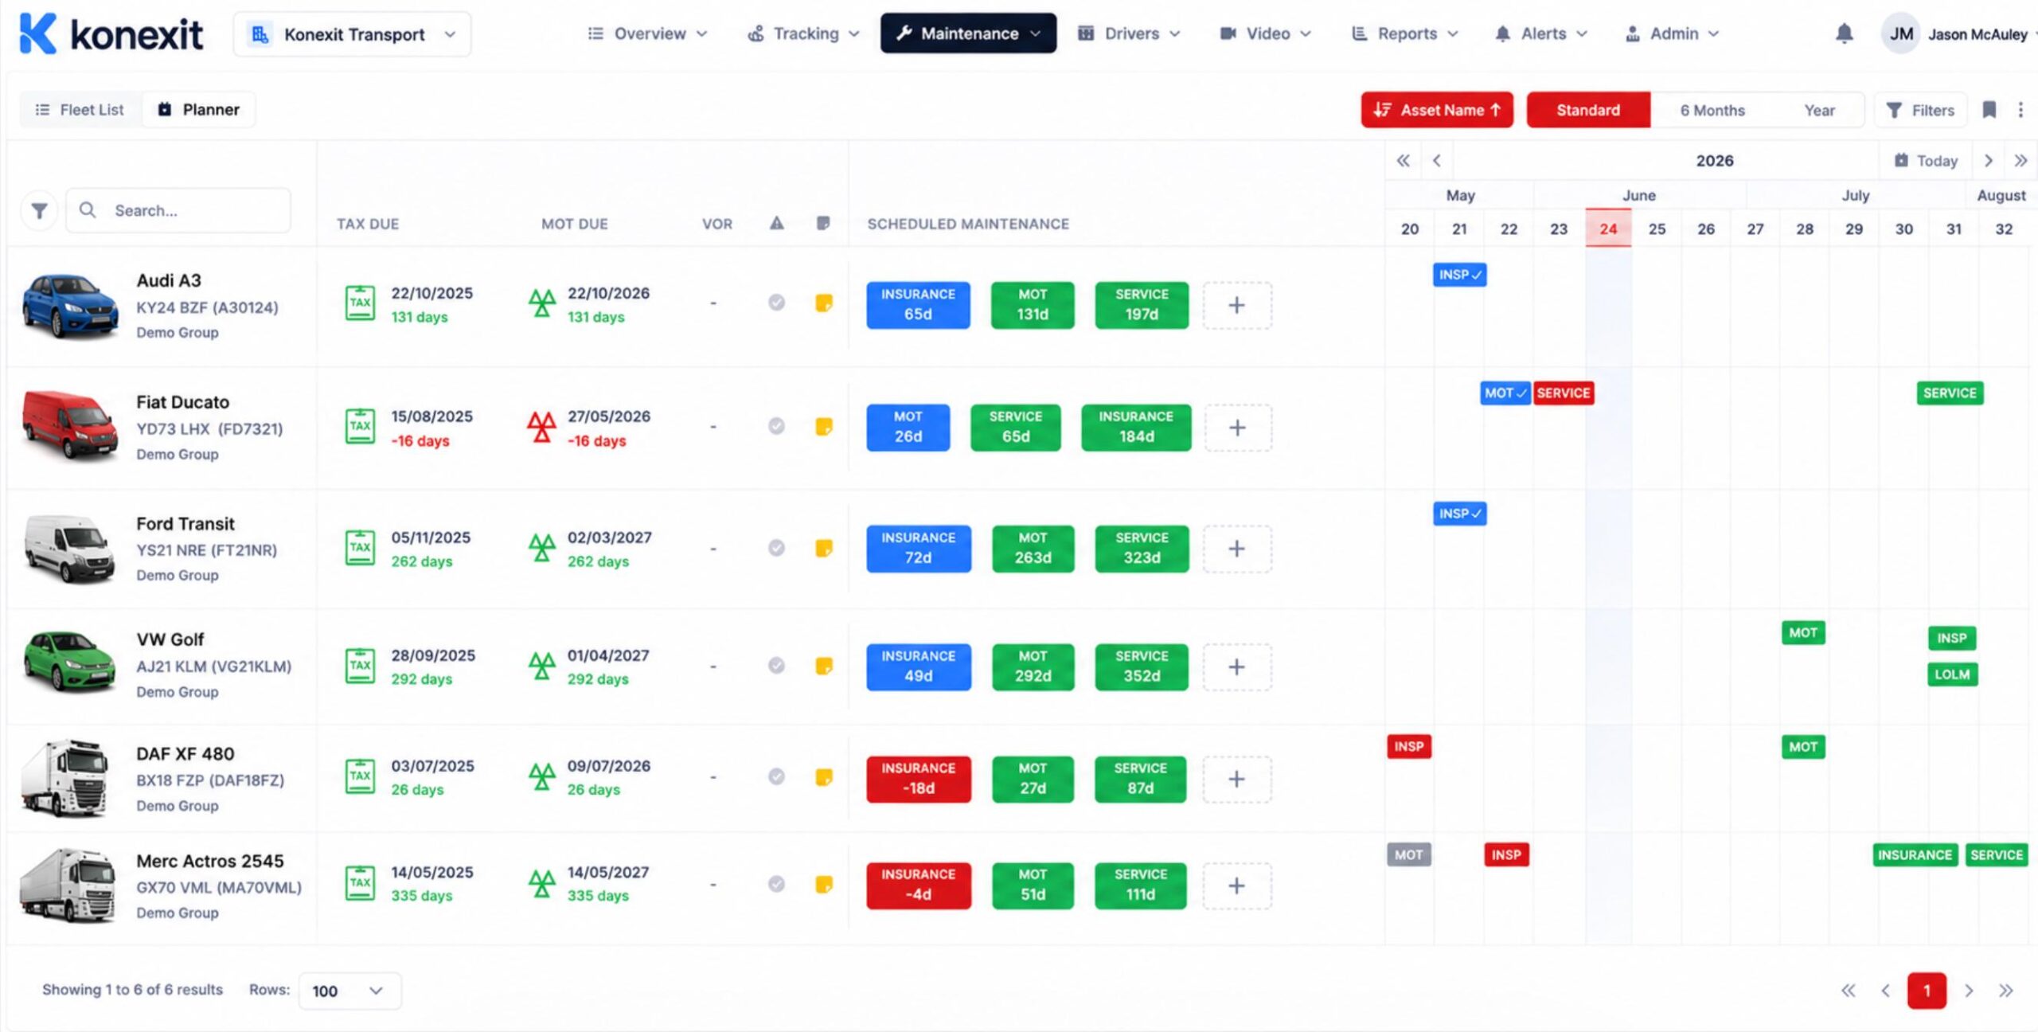Click the warning triangle column header
The width and height of the screenshot is (2038, 1032).
(x=776, y=224)
